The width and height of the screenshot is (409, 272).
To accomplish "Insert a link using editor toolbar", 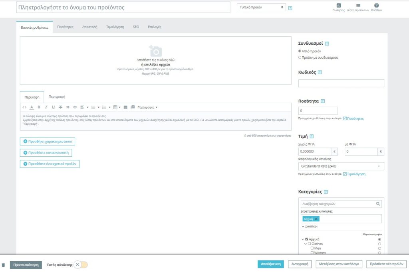I will tap(75, 107).
